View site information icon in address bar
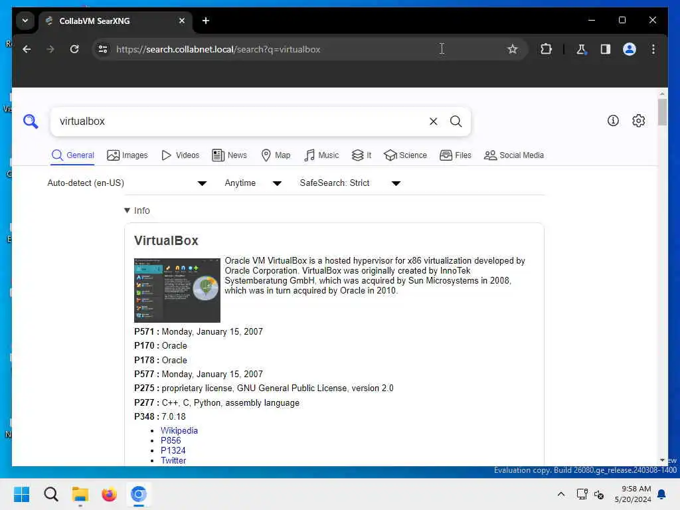This screenshot has height=510, width=680. click(x=103, y=49)
